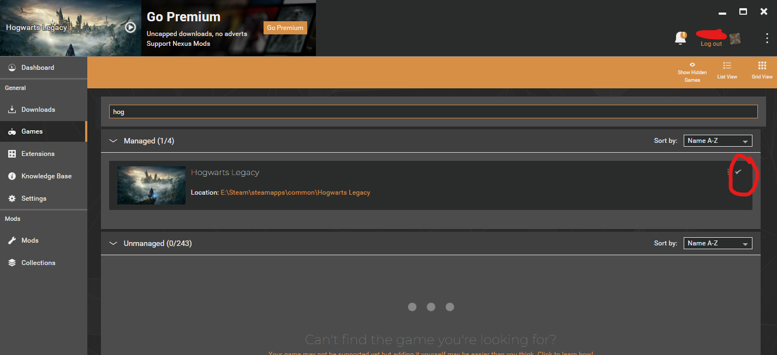This screenshot has height=355, width=777.
Task: Click the Mods wrench icon in sidebar
Action: pyautogui.click(x=12, y=240)
